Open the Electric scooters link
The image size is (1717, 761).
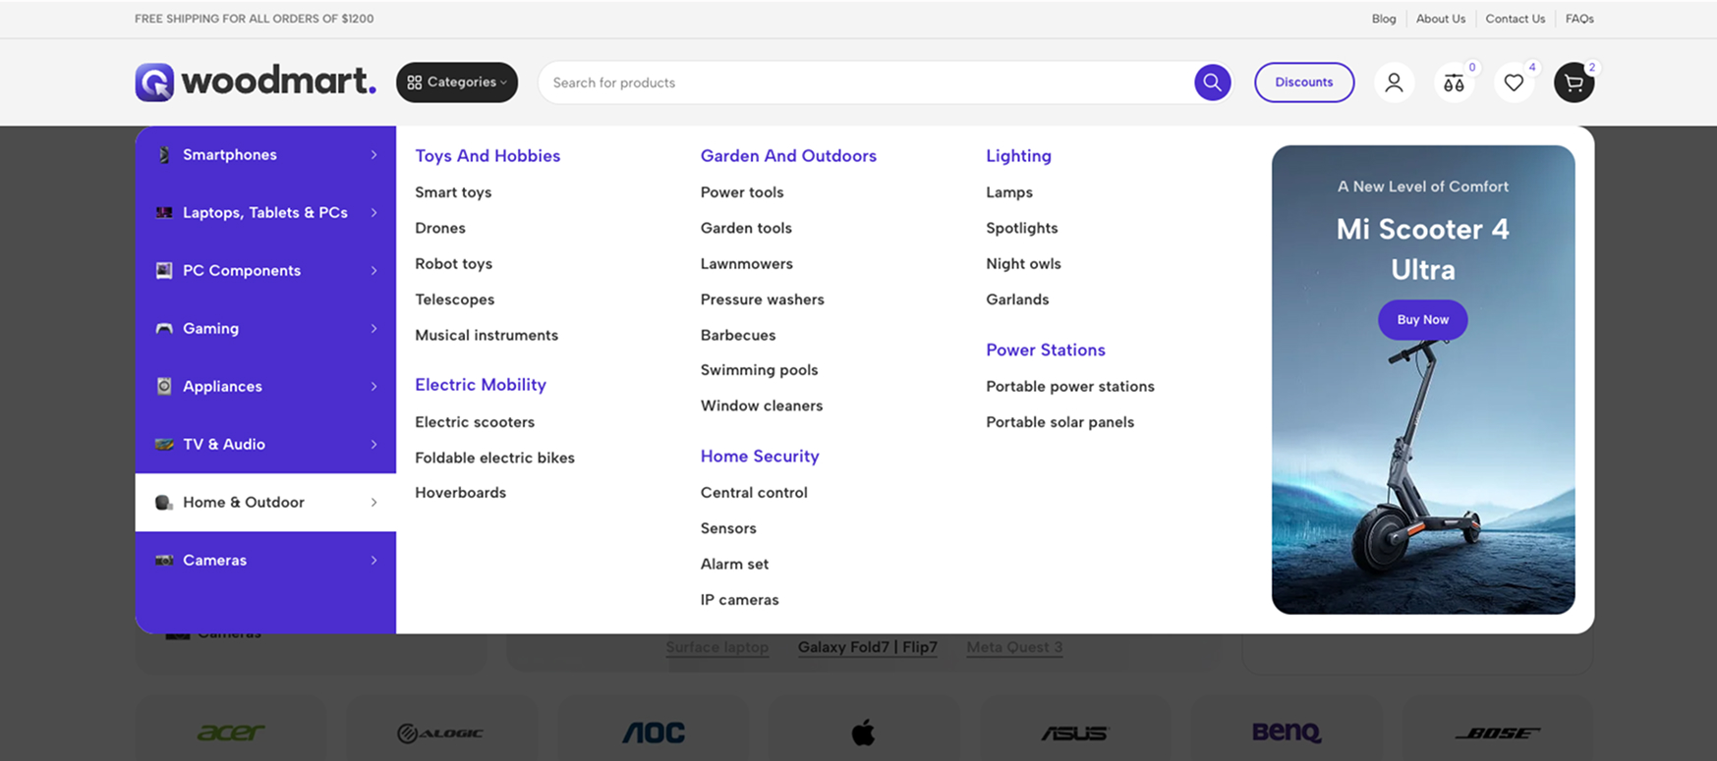click(475, 422)
